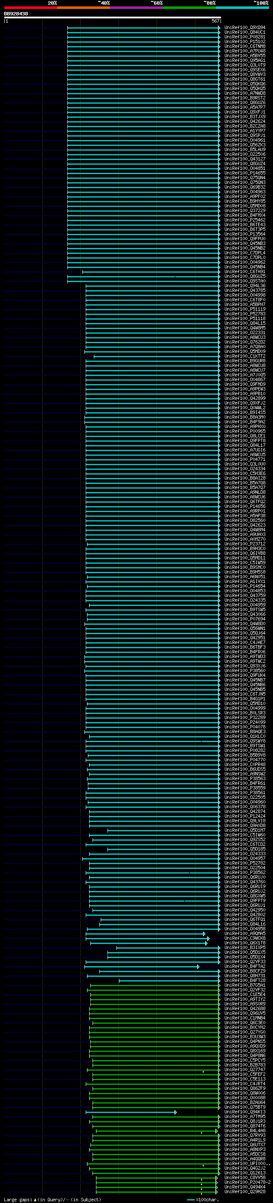The height and width of the screenshot is (1203, 273).
Task: Select UniRef100_Q6UTX7 label
Action: [x=244, y=1145]
